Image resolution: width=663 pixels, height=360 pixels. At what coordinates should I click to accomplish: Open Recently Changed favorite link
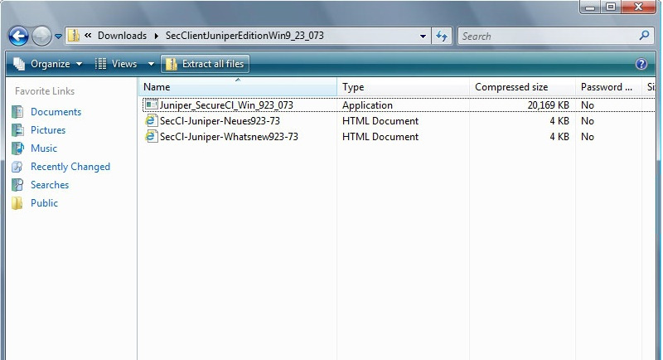tap(70, 167)
